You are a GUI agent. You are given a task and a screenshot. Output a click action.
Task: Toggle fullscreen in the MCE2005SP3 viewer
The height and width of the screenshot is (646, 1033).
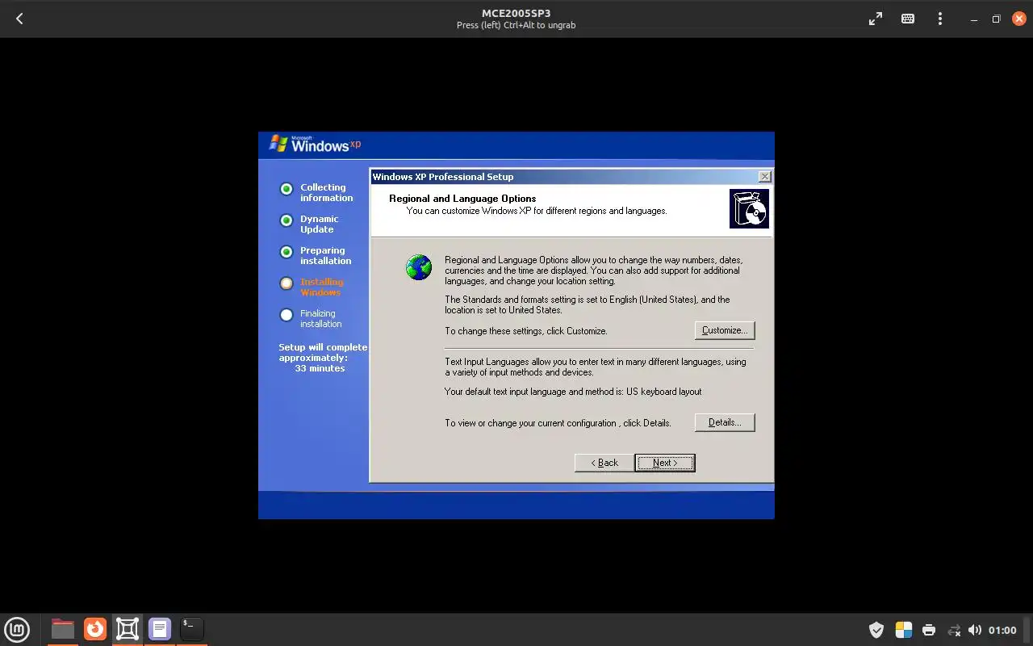click(876, 19)
